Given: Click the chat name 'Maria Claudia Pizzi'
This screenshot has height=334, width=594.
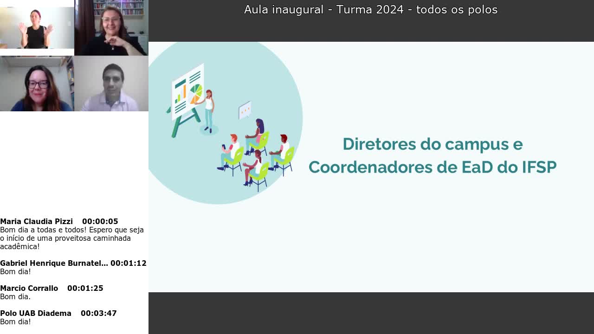Looking at the screenshot, I should [36, 221].
